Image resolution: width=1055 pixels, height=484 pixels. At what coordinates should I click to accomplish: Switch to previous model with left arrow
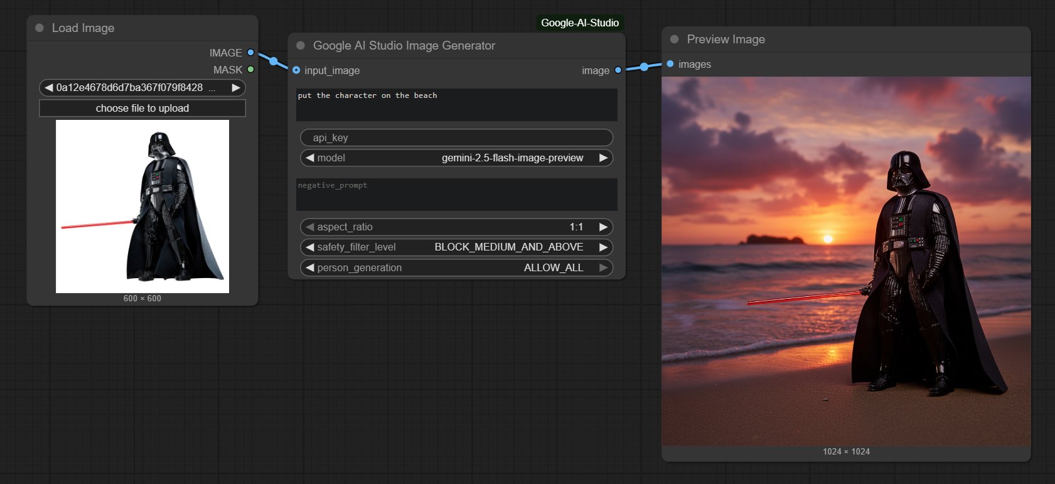coord(309,158)
